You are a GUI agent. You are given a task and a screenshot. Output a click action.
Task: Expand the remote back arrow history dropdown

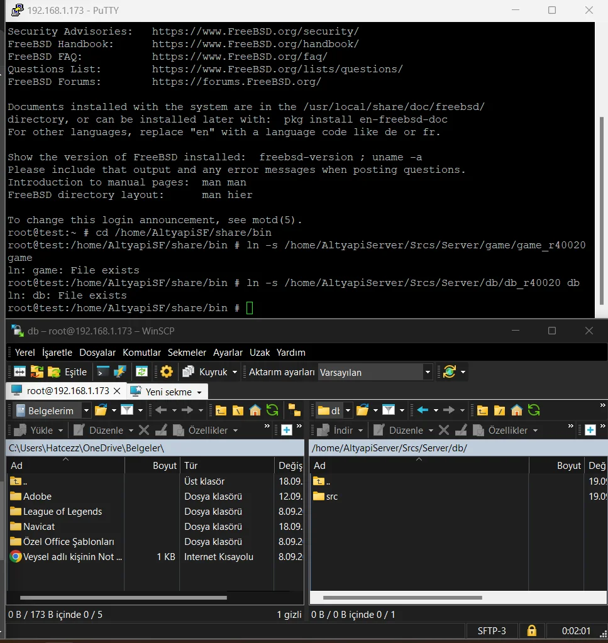click(436, 410)
